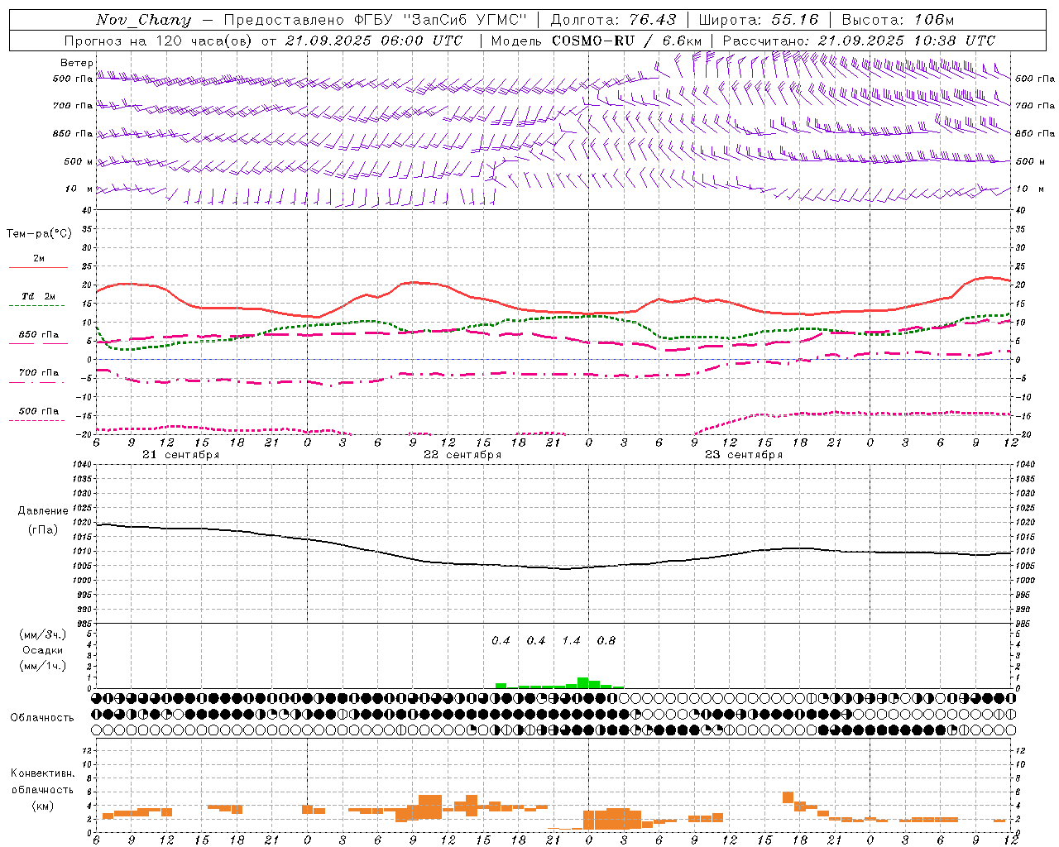The height and width of the screenshot is (847, 1059).
Task: Click the 'Облачность' cloud cover label
Action: point(42,718)
